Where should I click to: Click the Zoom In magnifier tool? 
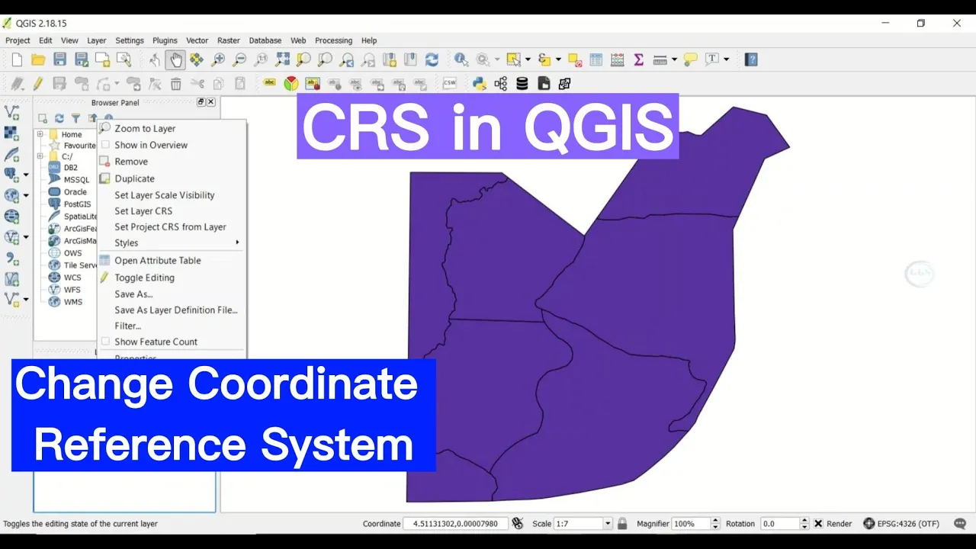(218, 59)
